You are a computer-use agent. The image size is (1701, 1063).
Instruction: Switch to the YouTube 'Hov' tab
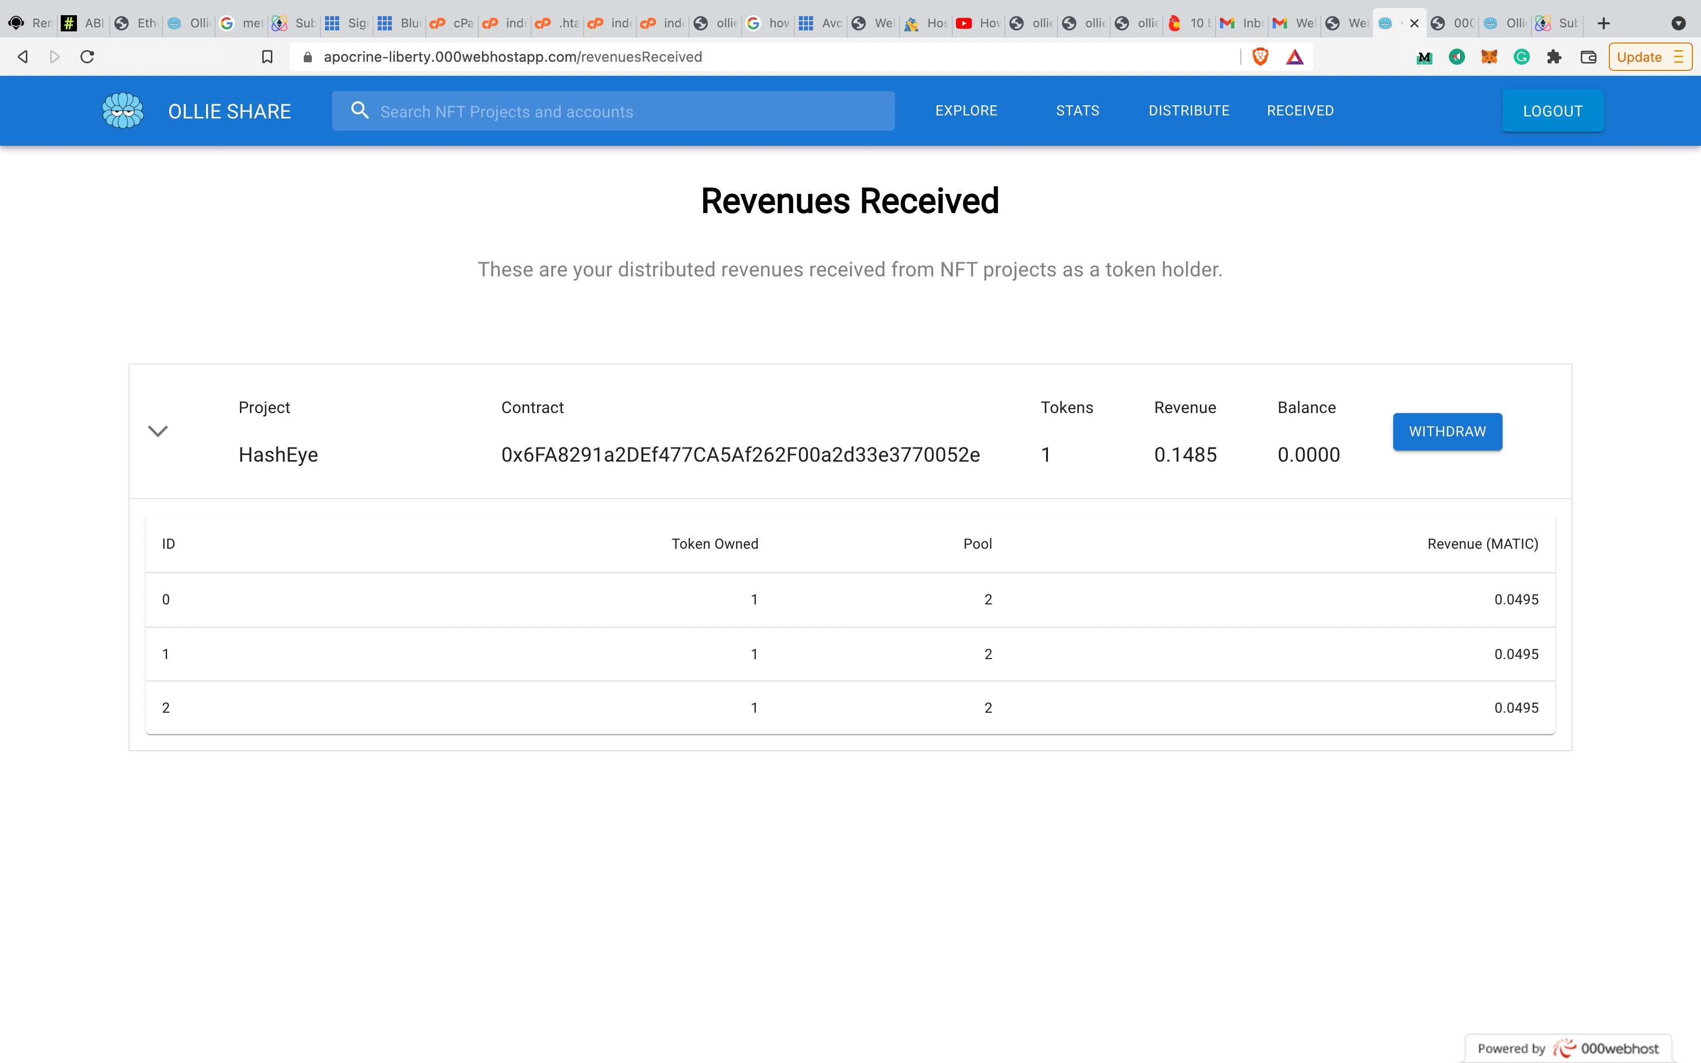click(979, 23)
